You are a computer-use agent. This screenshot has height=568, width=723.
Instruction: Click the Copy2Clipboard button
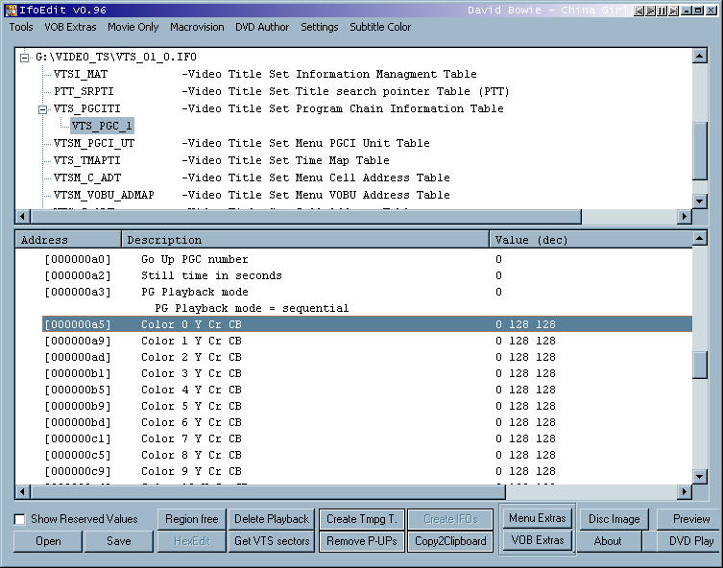click(450, 541)
